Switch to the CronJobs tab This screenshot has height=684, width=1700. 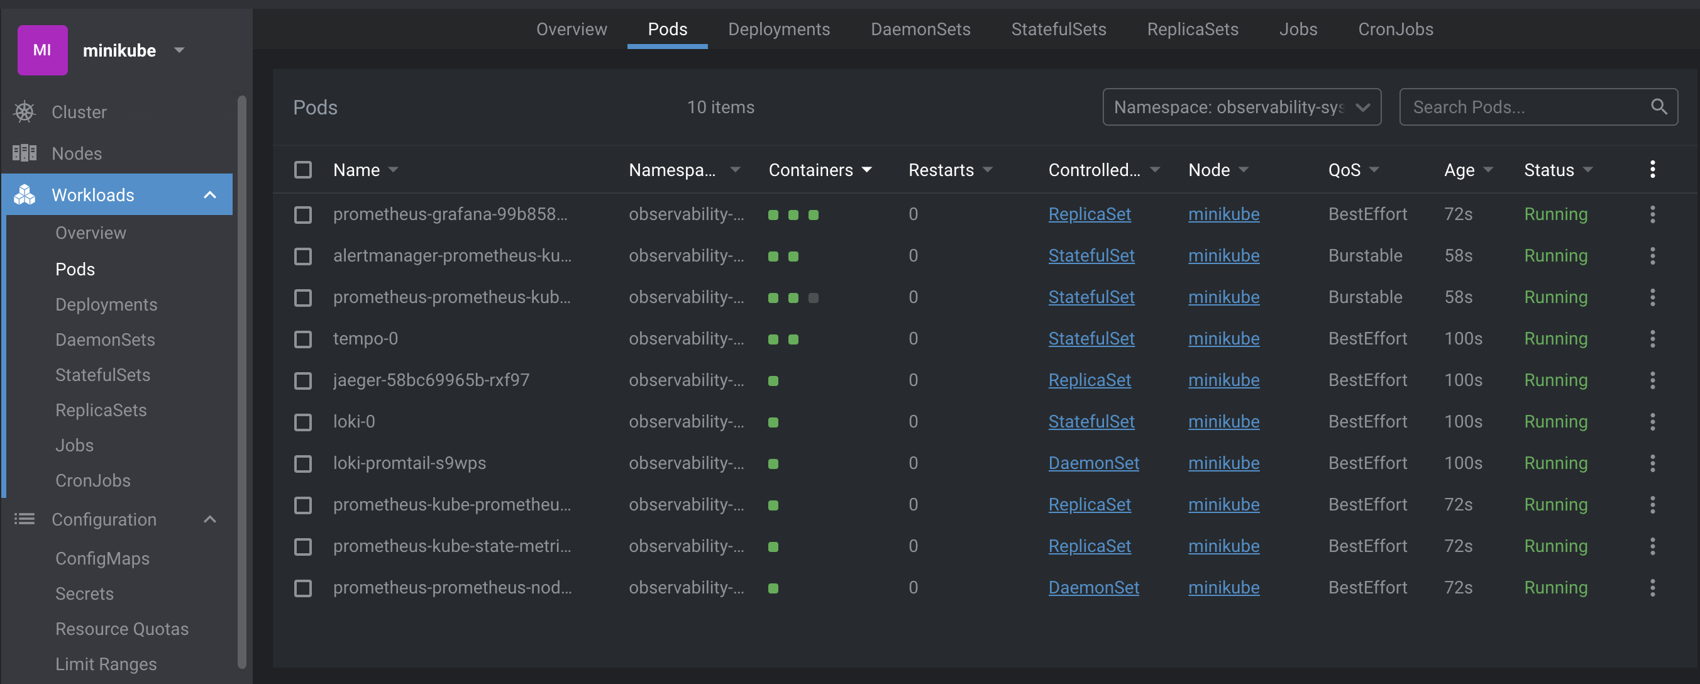[x=1395, y=29]
